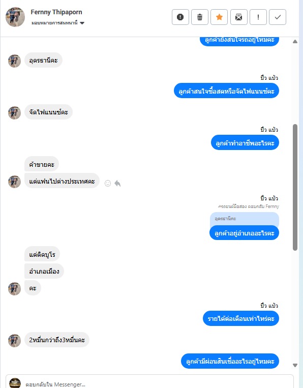
Task: Click the Fernny Thipaporn name link
Action: point(56,12)
